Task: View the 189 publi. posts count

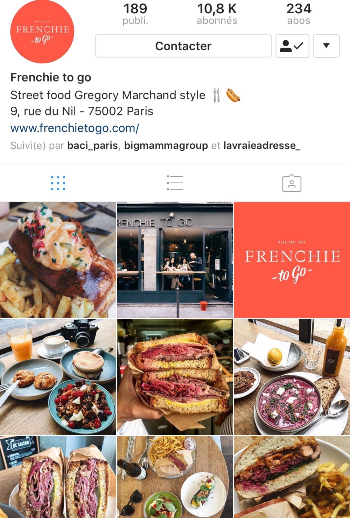Action: click(x=135, y=14)
